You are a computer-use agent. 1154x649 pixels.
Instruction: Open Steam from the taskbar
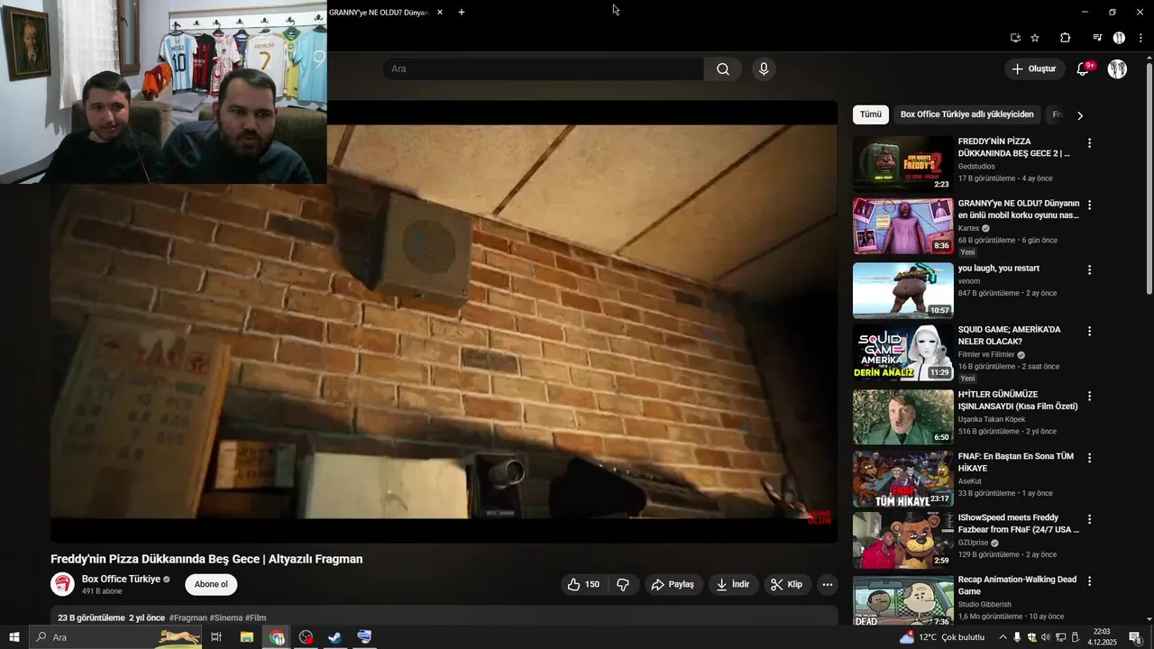coord(334,637)
